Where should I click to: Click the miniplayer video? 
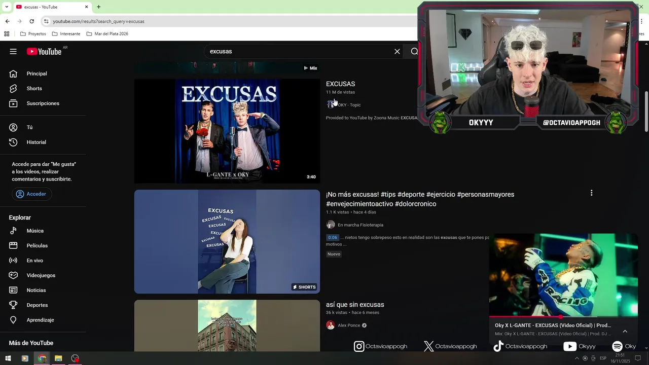[x=563, y=275]
